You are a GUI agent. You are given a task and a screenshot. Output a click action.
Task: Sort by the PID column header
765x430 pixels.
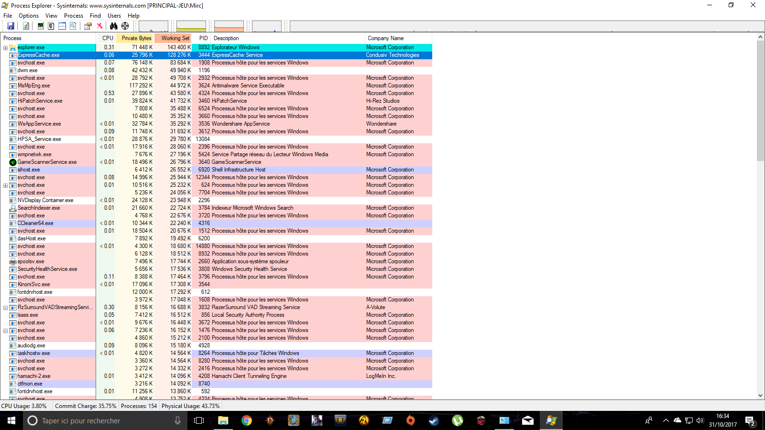pos(202,38)
